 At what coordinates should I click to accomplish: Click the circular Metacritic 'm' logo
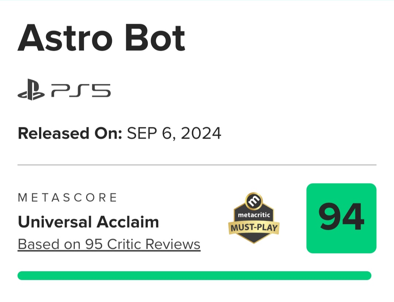(x=254, y=201)
